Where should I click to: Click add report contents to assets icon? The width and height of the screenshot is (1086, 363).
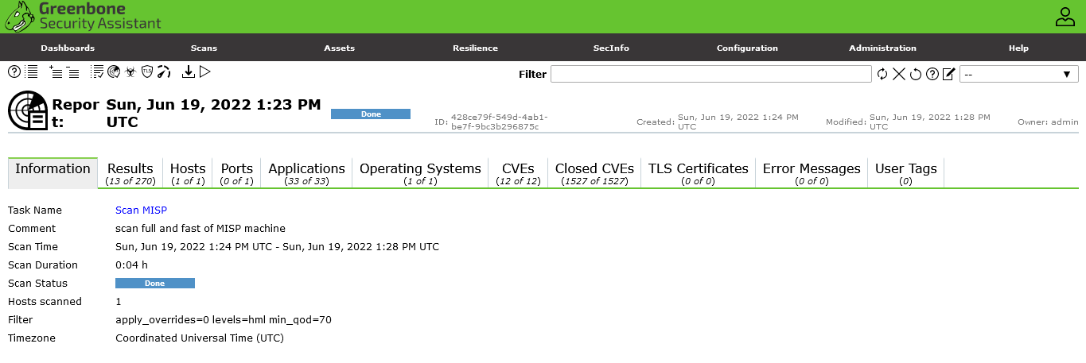56,72
